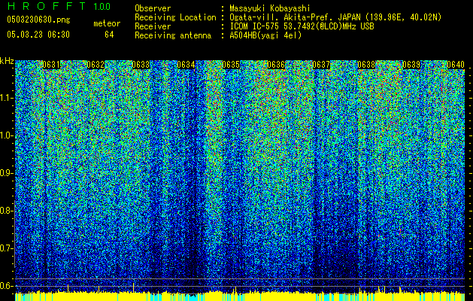
Task: Click the 0636 time marker
Action: pos(276,65)
